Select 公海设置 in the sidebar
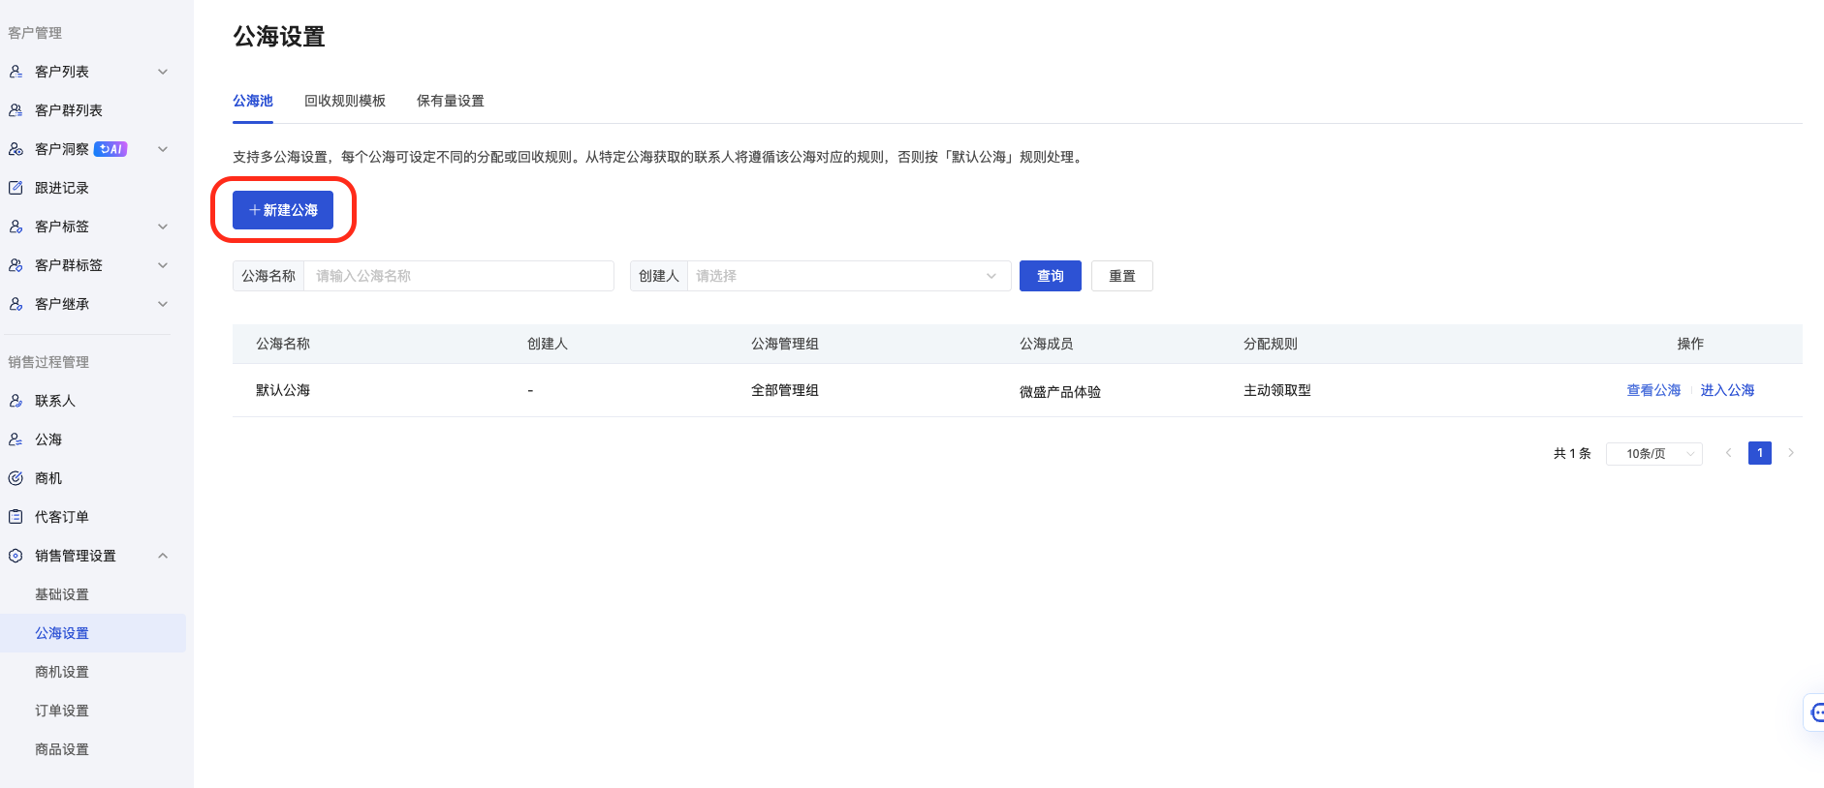This screenshot has width=1824, height=788. [x=93, y=633]
